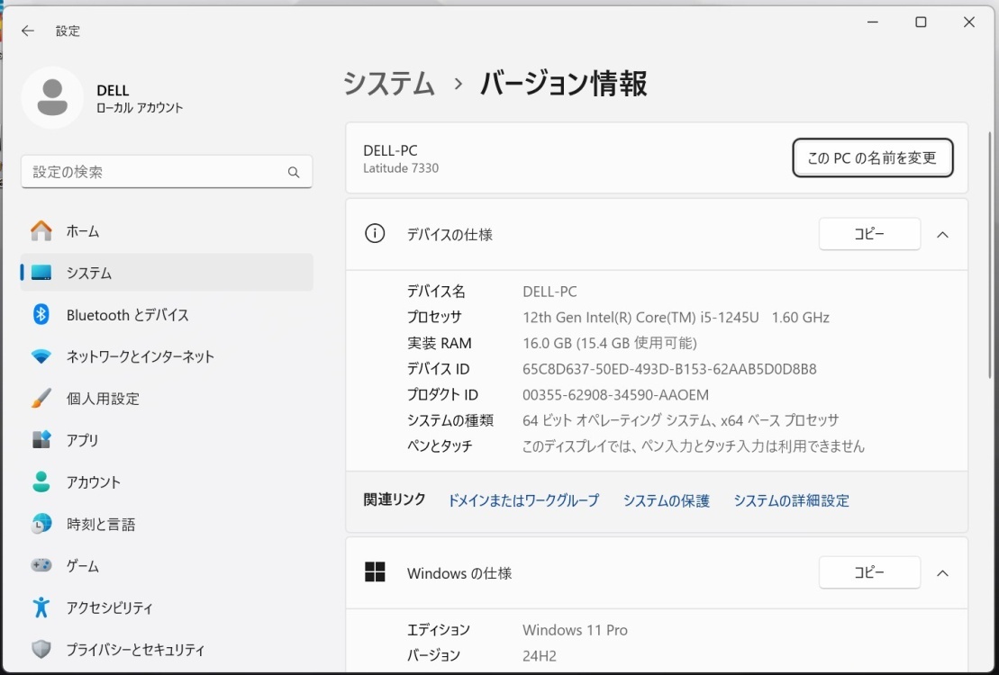Select the Personalization paintbrush icon
The width and height of the screenshot is (999, 675).
click(x=41, y=399)
